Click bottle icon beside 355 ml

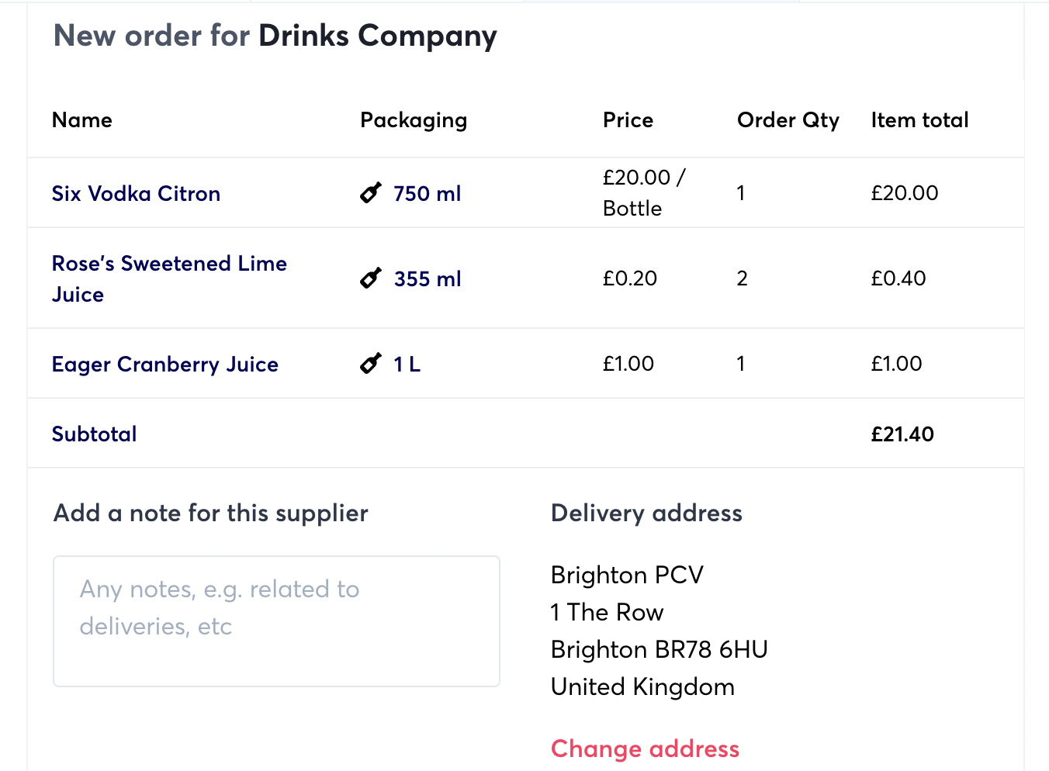371,278
